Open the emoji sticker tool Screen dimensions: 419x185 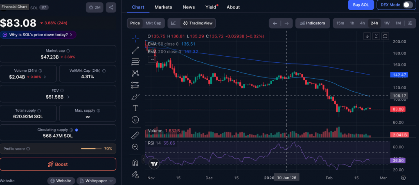(x=135, y=120)
